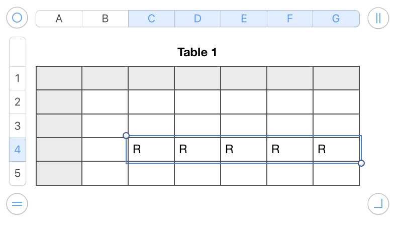Select row 4 header

[x=18, y=150]
